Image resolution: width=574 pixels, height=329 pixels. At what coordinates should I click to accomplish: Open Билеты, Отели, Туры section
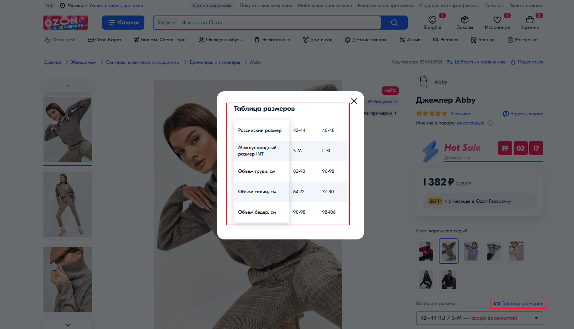[x=160, y=40]
